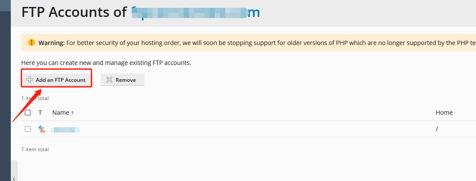Click the X icon on the Remove button
Viewport: 476px width, 181px height.
tap(109, 80)
